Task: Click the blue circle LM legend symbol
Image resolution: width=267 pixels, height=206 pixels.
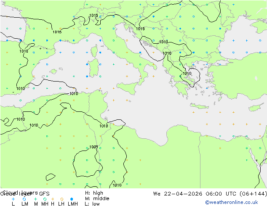Action: click(x=24, y=199)
